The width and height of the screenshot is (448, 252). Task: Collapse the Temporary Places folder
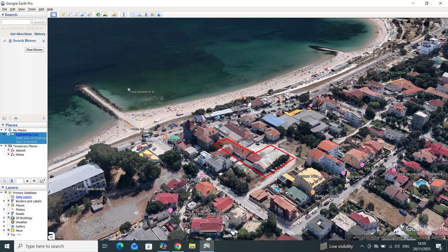click(2, 146)
